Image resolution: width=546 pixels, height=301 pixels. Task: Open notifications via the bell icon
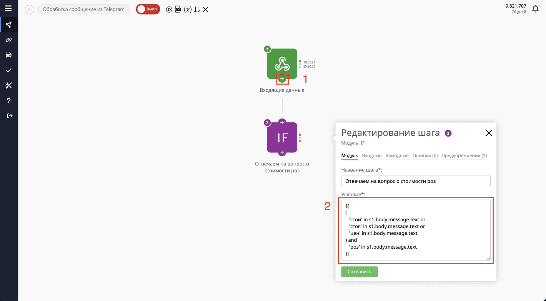[535, 8]
